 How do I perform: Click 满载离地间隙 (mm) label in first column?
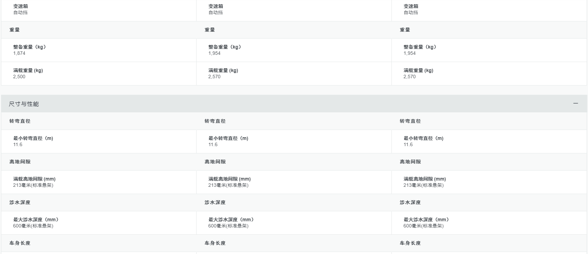coord(34,179)
